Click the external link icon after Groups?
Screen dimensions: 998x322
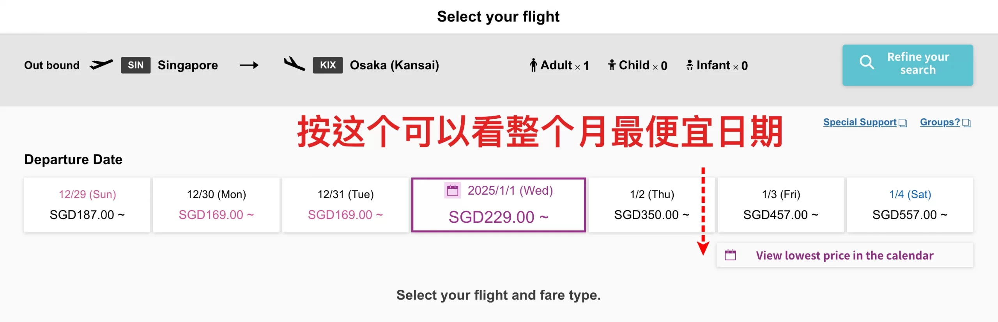tap(966, 123)
